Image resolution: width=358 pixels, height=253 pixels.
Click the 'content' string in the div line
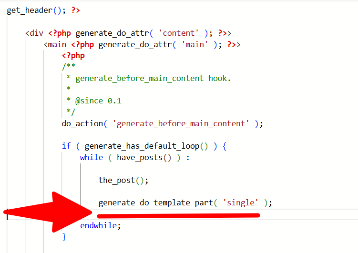pos(179,33)
